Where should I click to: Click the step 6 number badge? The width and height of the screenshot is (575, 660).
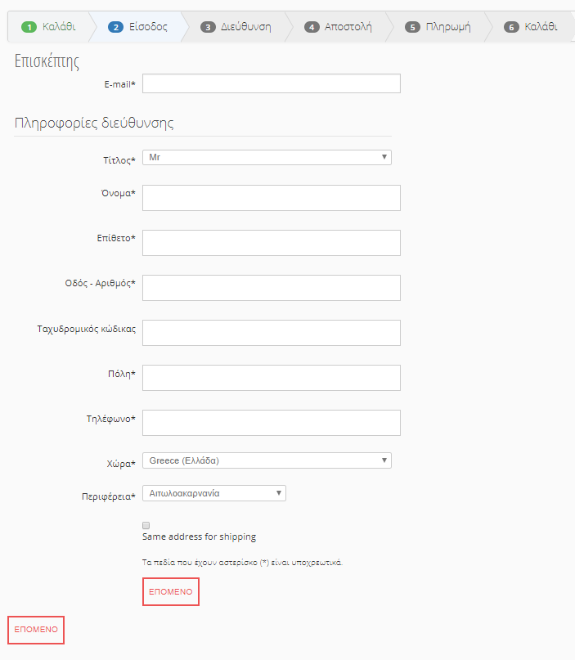coord(511,27)
